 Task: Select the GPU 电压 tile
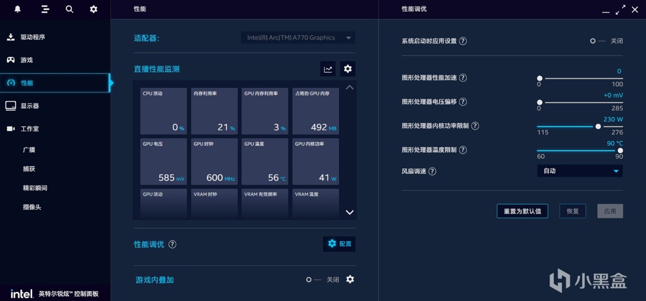tap(164, 162)
